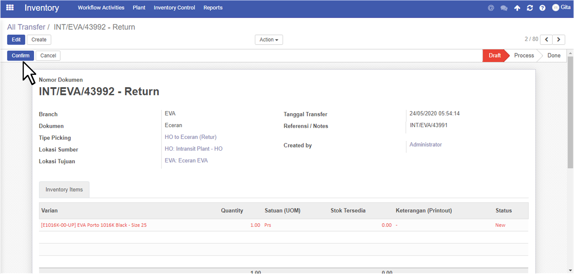Follow the HO to Eceran (Retur) link
The width and height of the screenshot is (574, 274).
[x=190, y=137]
